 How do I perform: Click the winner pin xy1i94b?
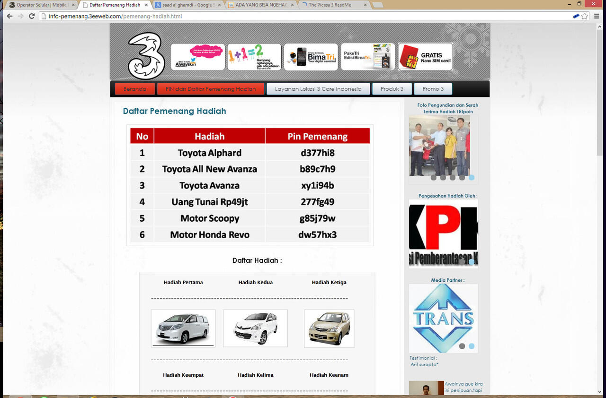317,185
